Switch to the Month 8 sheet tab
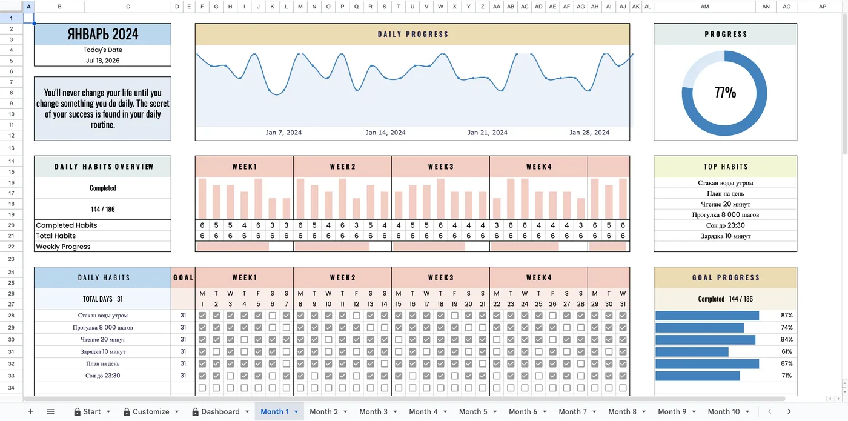The height and width of the screenshot is (421, 848). point(623,411)
